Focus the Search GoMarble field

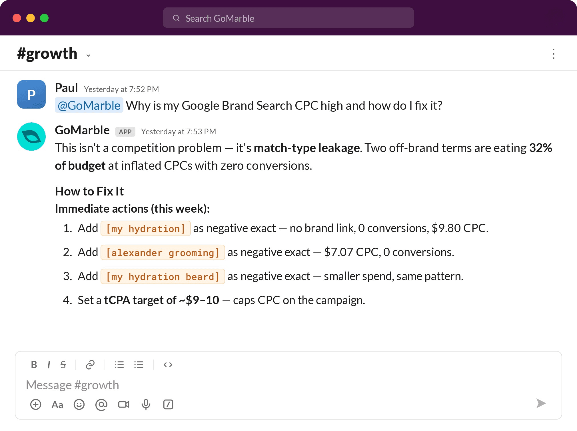[x=288, y=18]
